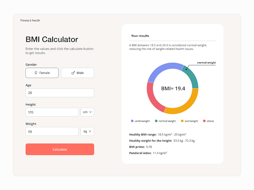Click the male symbol icon
254x190 pixels.
tap(73, 73)
